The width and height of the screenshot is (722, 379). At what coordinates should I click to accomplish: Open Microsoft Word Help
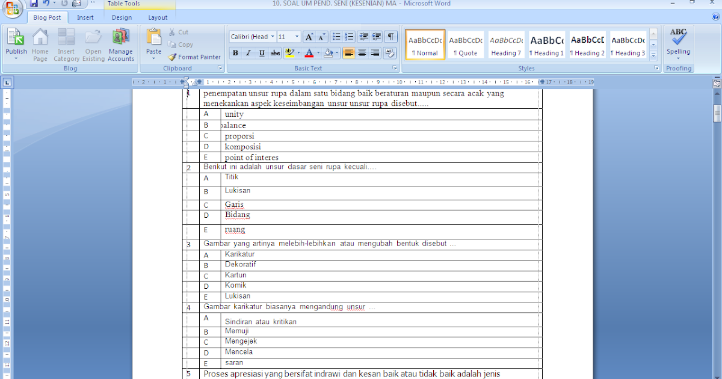715,17
